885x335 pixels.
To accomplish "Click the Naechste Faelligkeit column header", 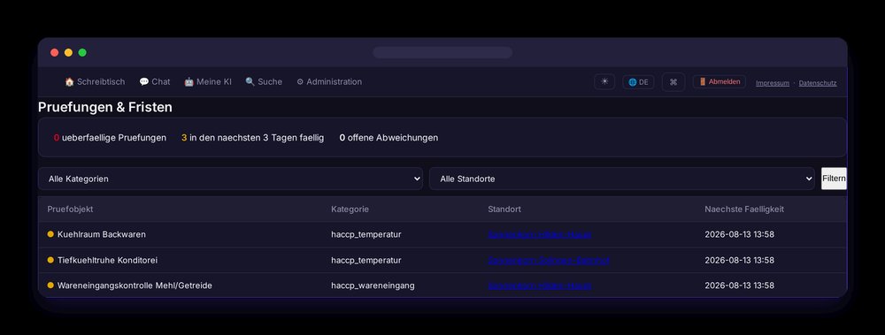I will [x=744, y=209].
